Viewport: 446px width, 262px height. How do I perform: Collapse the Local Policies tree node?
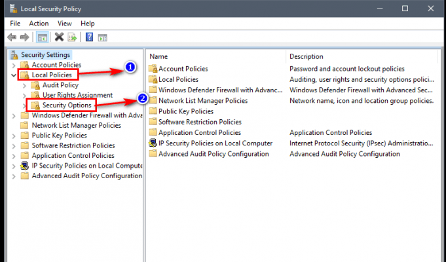tap(14, 75)
